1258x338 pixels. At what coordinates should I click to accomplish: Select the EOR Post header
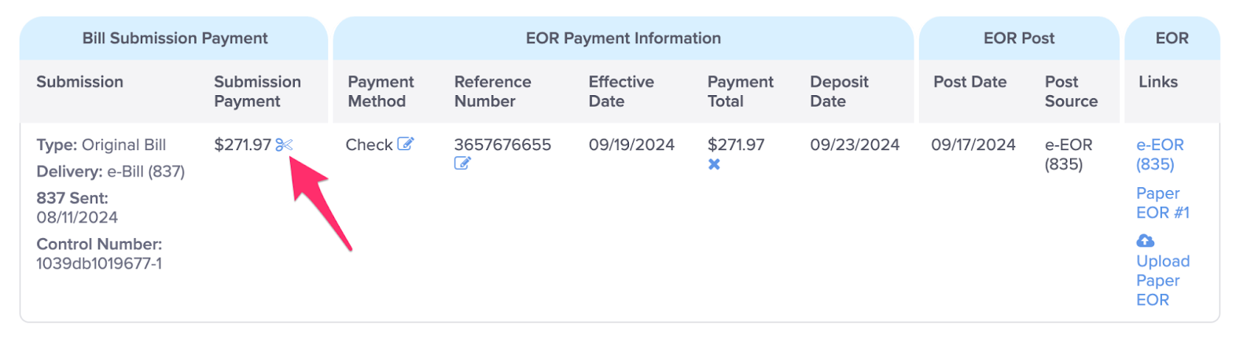coord(1019,39)
